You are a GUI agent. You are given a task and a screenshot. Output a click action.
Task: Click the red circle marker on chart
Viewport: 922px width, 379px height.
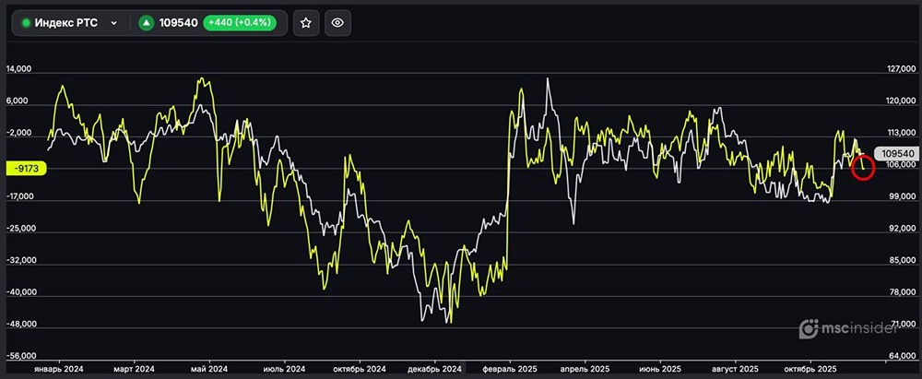(x=863, y=167)
